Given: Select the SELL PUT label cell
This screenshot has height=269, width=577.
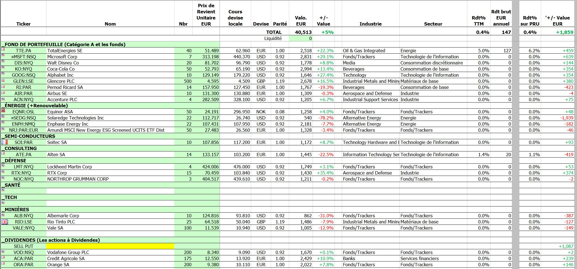Looking at the screenshot, I should [23, 246].
